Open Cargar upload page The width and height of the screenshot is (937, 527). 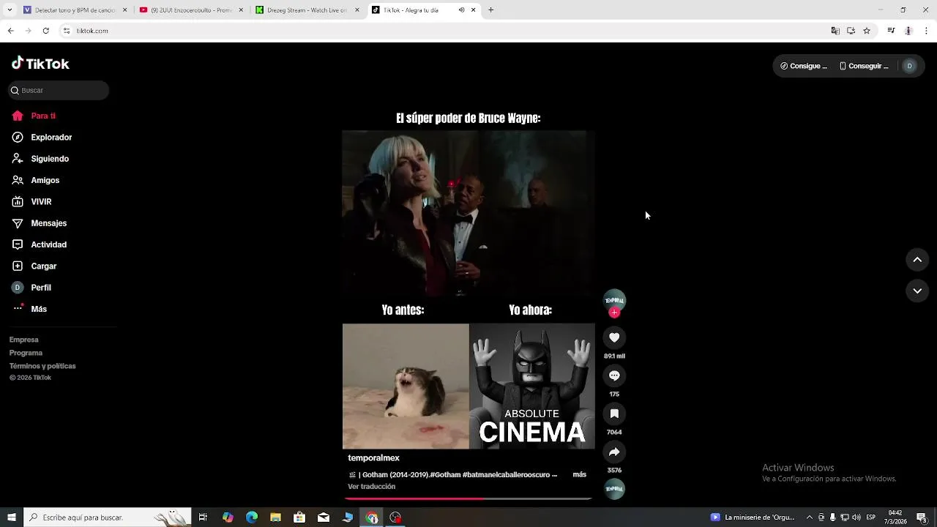(x=34, y=266)
